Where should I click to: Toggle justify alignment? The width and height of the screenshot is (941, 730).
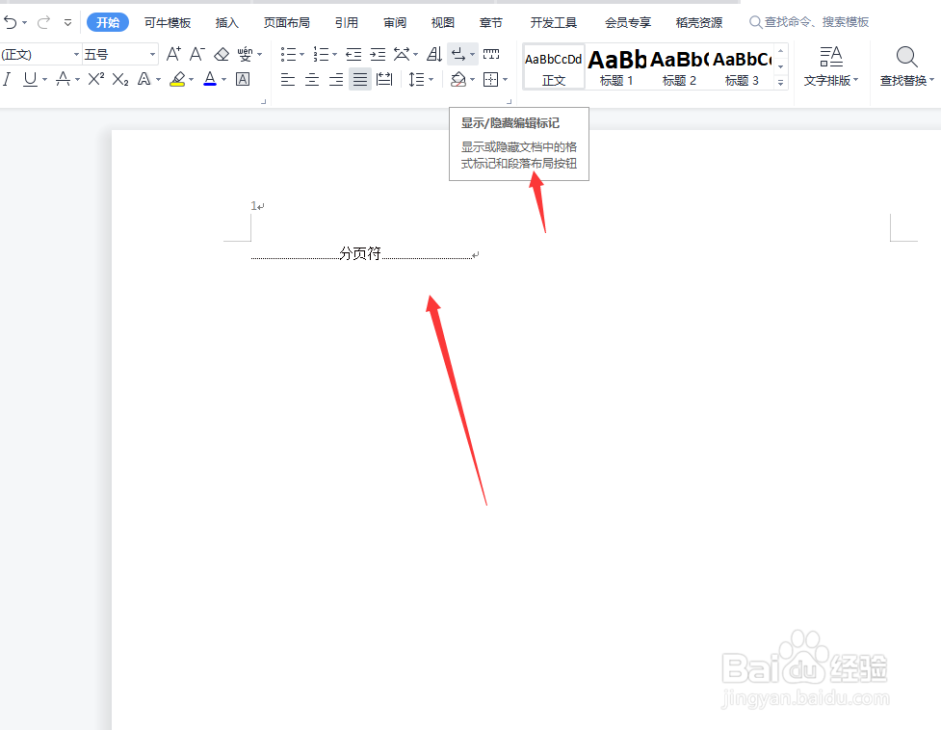(360, 79)
